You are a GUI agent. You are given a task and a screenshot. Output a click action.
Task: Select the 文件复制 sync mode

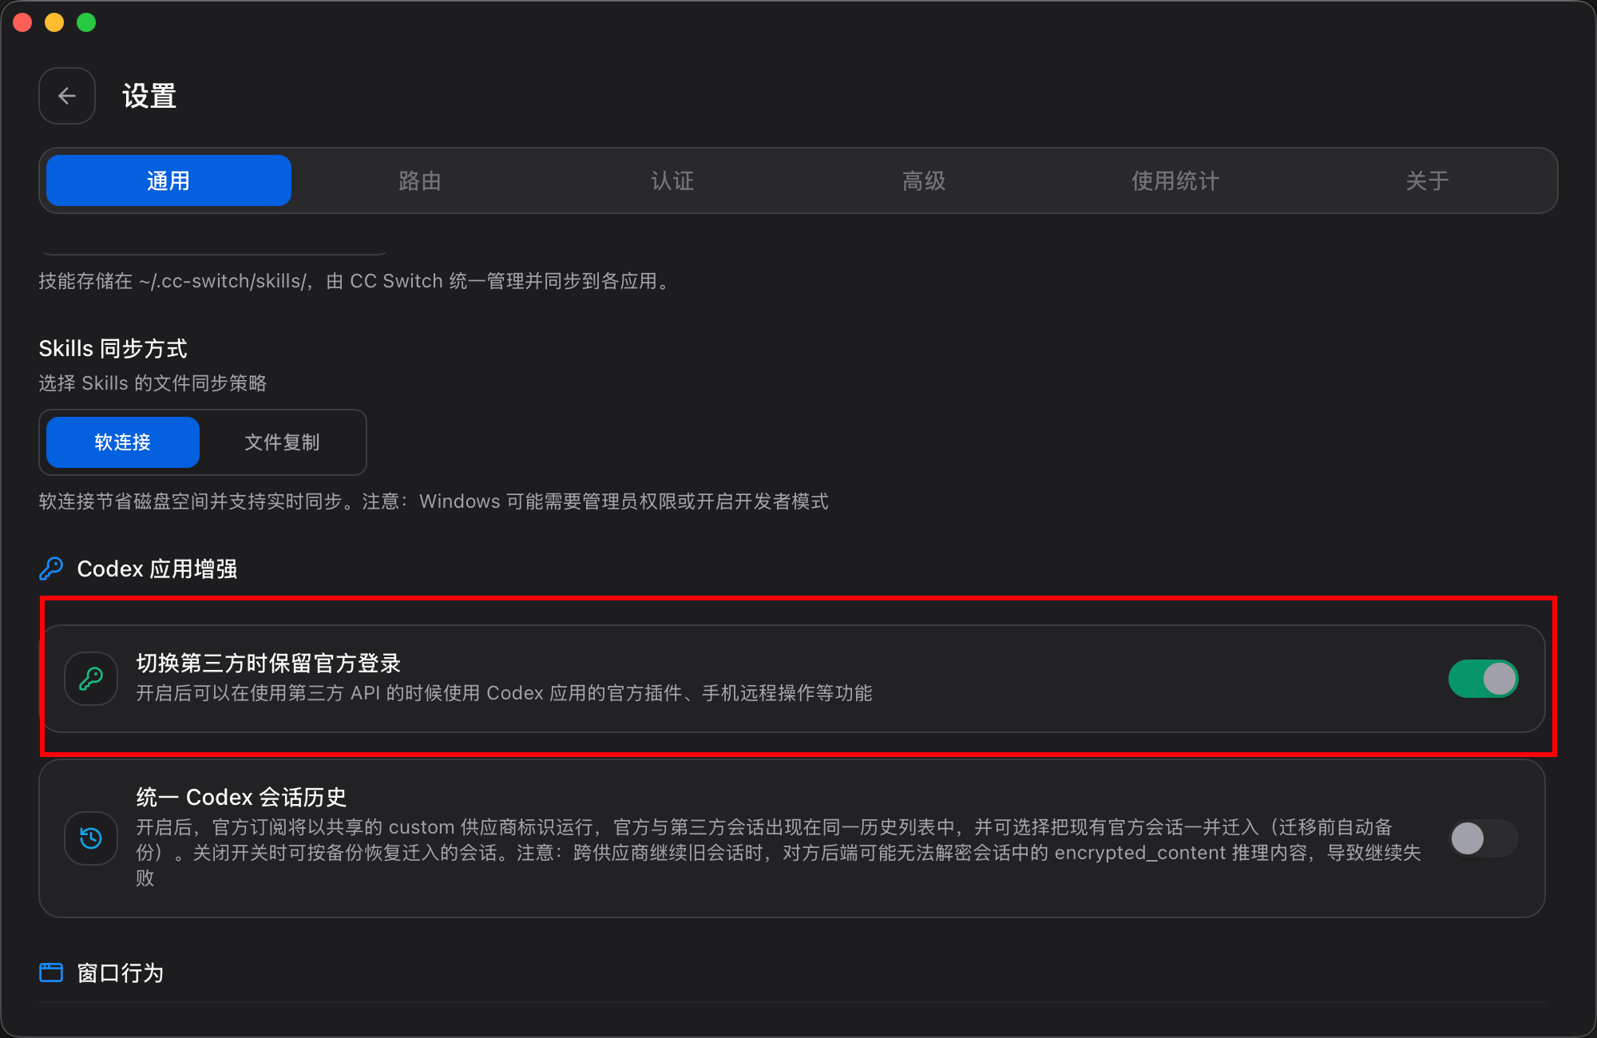[x=282, y=442]
